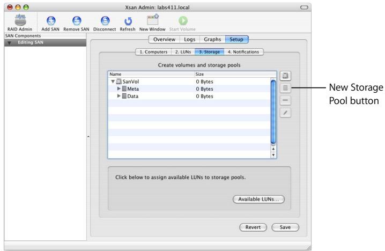Click the Available LUNs… button
The height and width of the screenshot is (251, 385).
(x=258, y=199)
